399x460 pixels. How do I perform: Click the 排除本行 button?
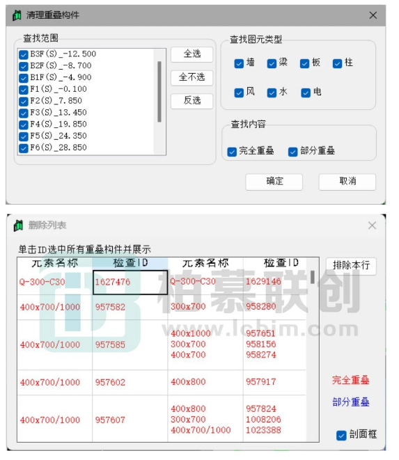click(351, 266)
